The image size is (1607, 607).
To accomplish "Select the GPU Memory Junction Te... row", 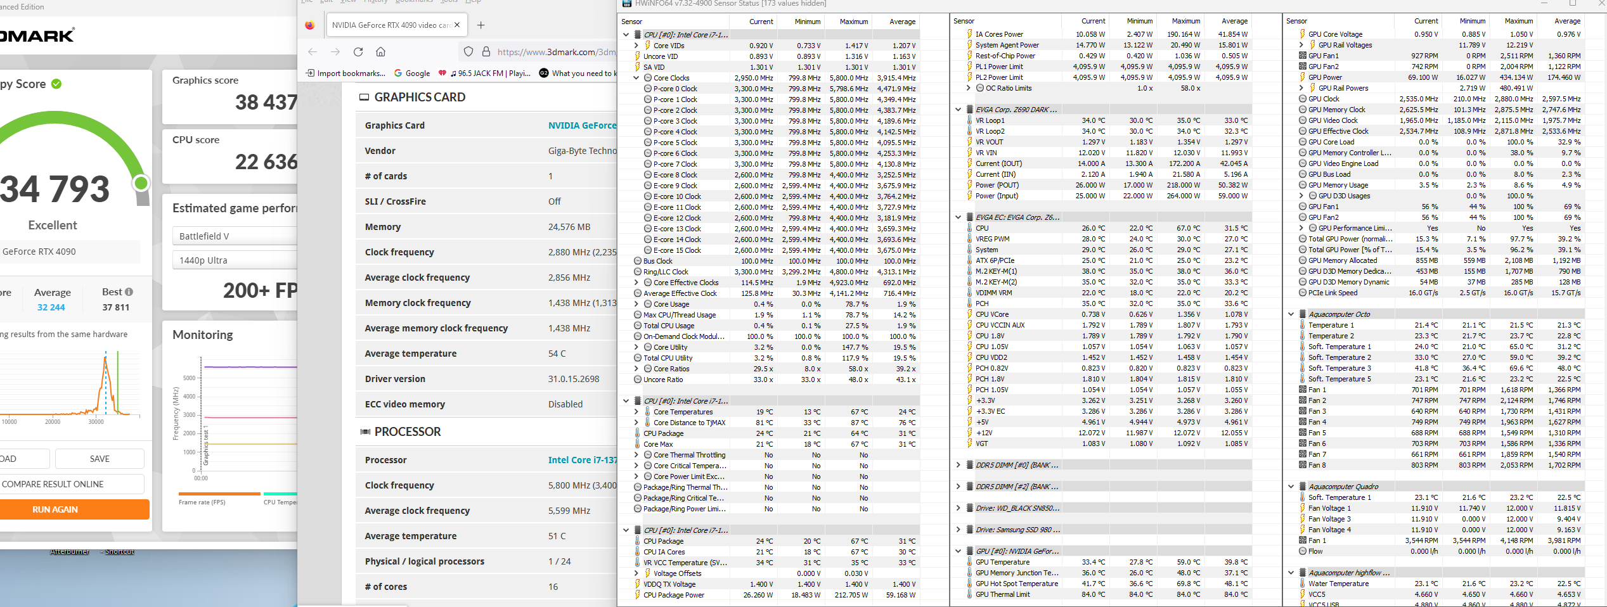I will click(x=1102, y=573).
